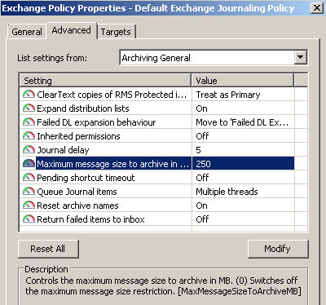Click the Reset All button
This screenshot has width=326, height=305.
pos(48,249)
